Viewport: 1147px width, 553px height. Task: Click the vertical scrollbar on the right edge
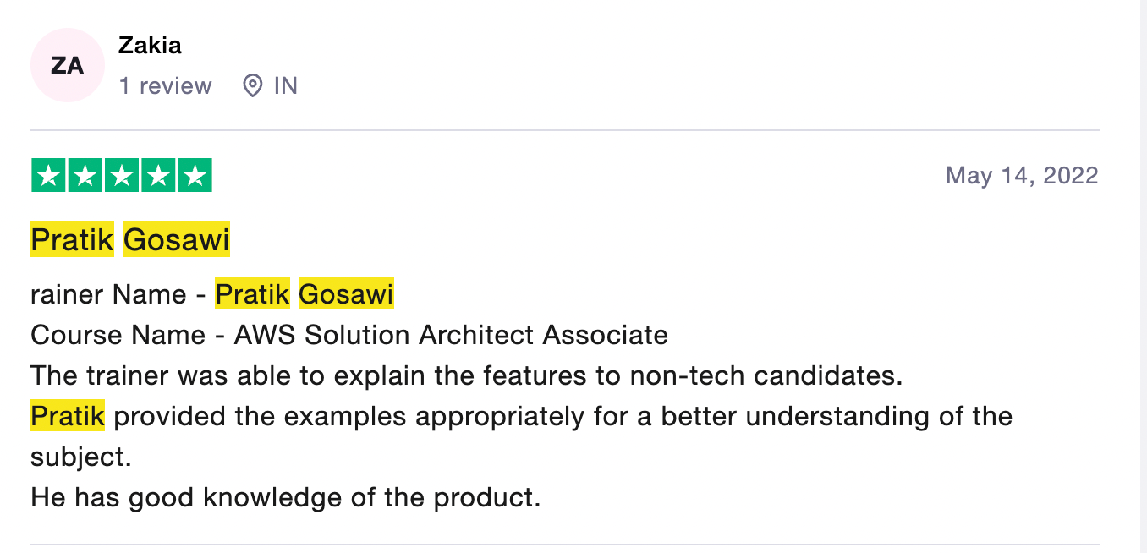coord(1141,276)
